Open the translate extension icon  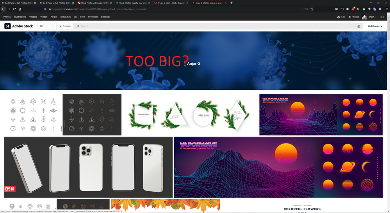[374, 9]
